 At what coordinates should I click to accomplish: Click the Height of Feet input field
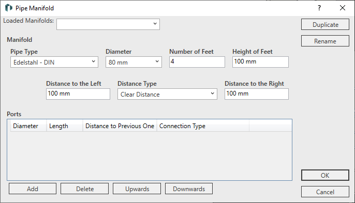pyautogui.click(x=260, y=62)
